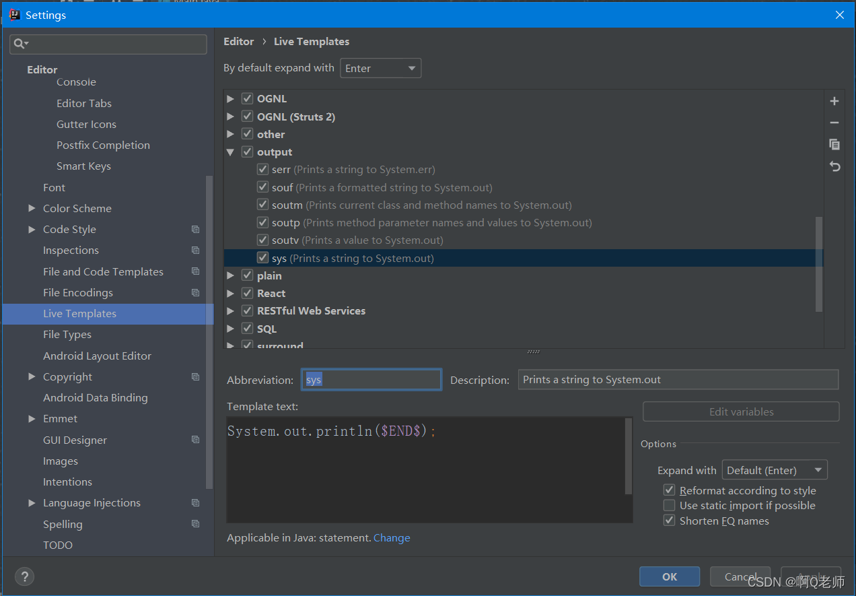Restore deleted defaults with undo arrow icon
This screenshot has height=596, width=856.
[834, 166]
